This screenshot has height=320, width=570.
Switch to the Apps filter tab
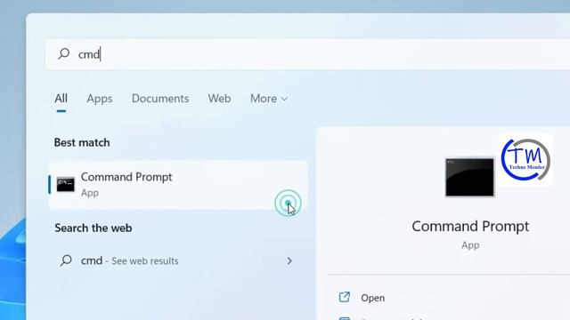99,99
